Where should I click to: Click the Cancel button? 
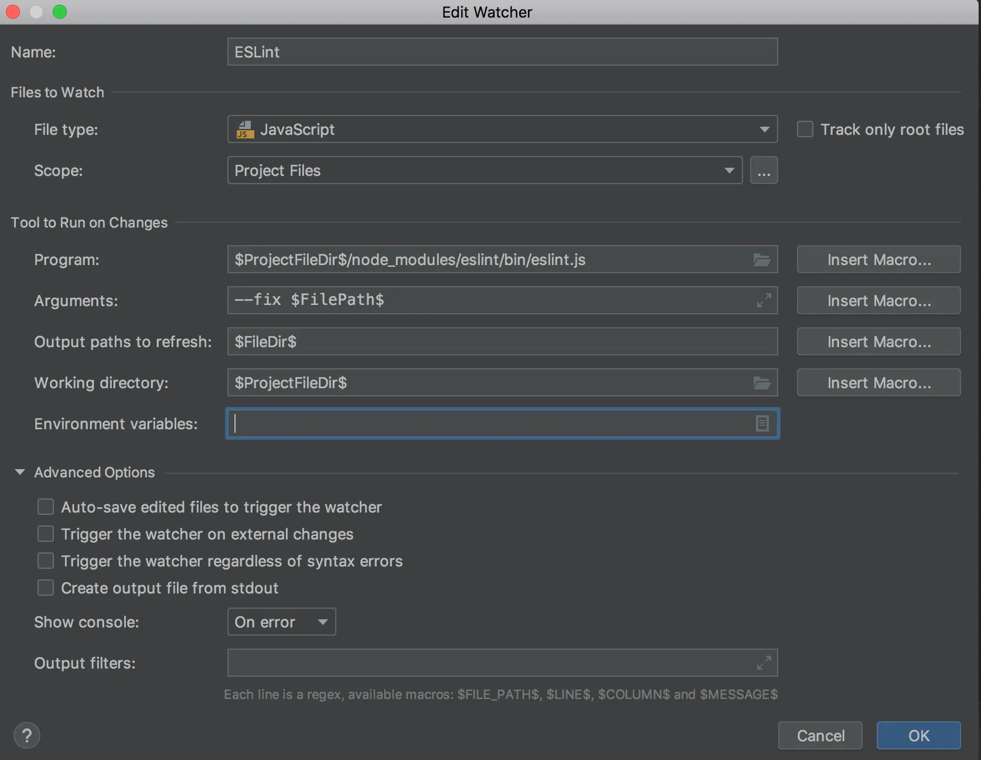[x=820, y=735]
